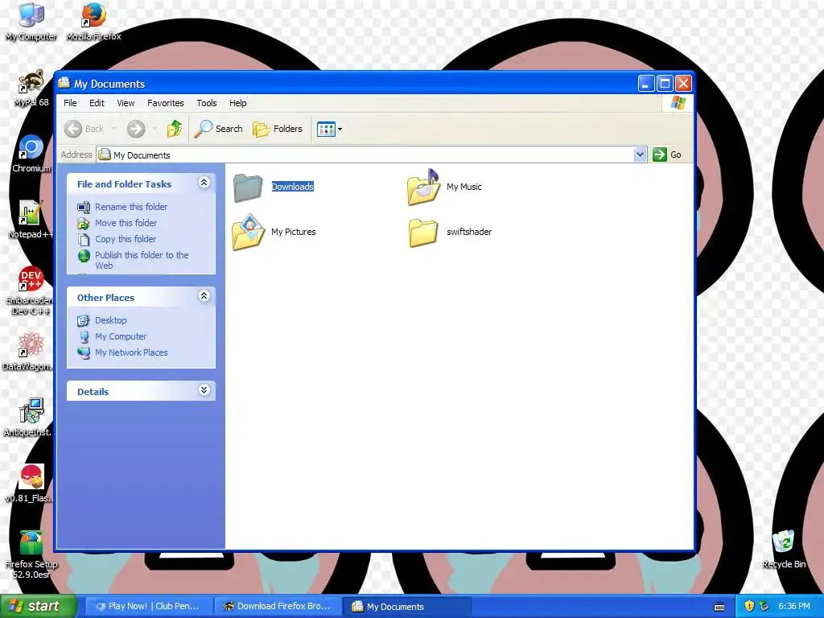Screen dimensions: 824x618
Task: Select the My Pictures folder icon
Action: point(248,232)
